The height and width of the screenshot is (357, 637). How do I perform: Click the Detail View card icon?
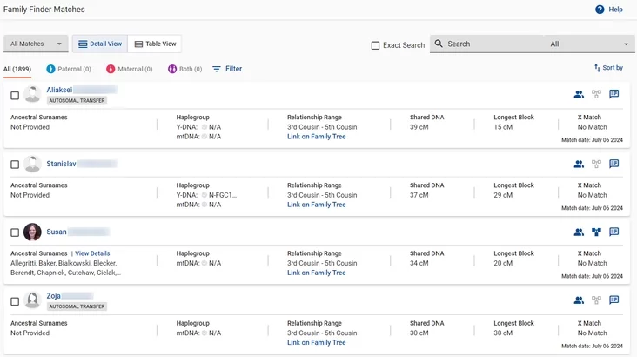[83, 44]
